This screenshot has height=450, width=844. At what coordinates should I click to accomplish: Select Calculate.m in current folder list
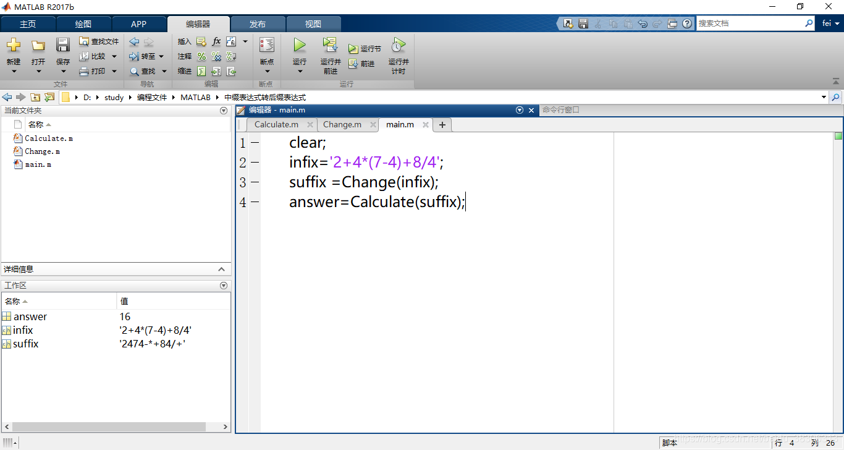(49, 138)
